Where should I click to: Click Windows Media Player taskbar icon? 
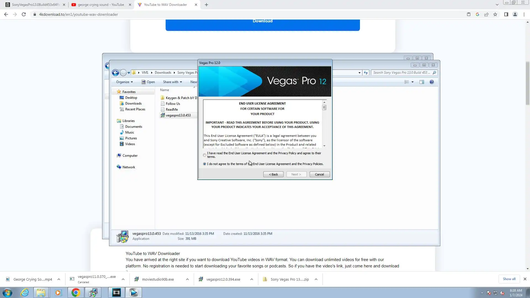58,292
